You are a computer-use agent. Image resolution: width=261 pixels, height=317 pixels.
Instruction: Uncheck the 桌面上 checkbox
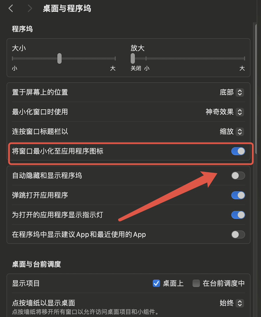pos(156,284)
